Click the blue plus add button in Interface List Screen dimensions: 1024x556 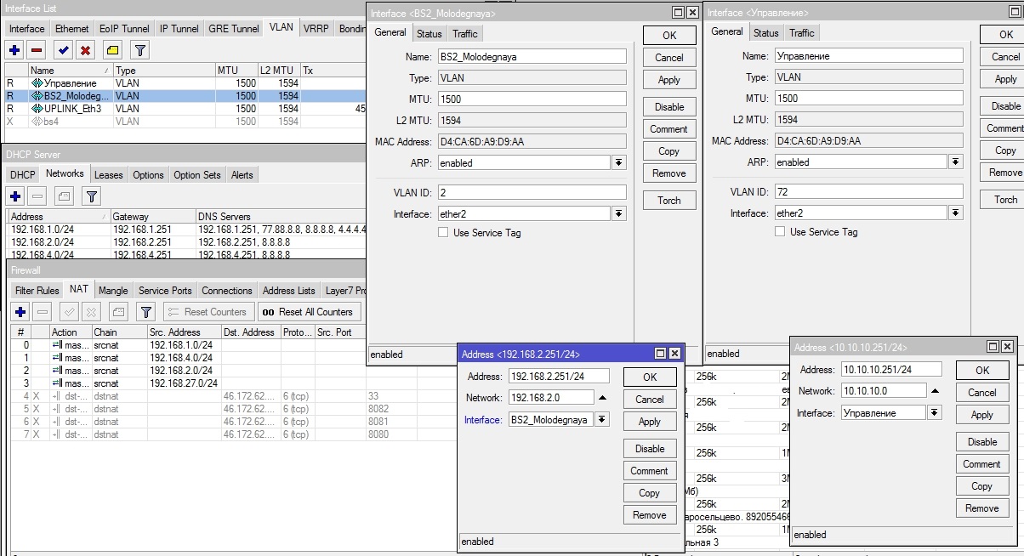(x=14, y=50)
